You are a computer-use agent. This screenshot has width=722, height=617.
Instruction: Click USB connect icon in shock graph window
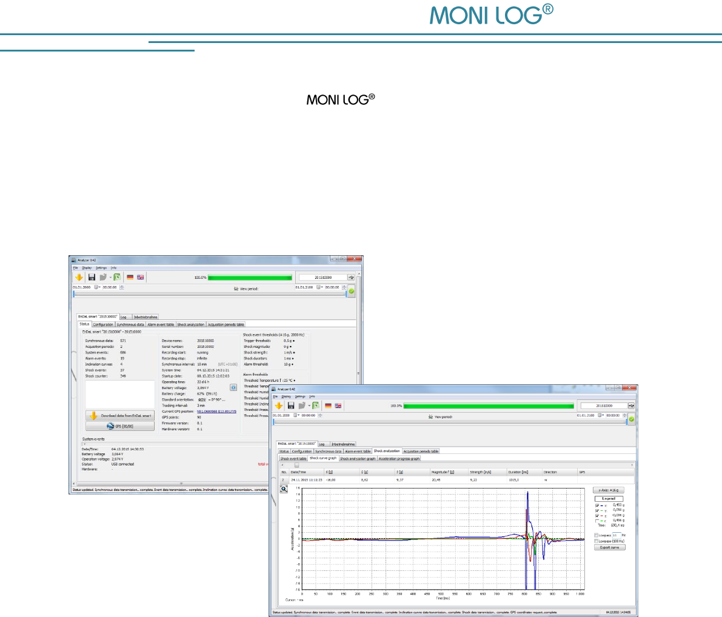click(631, 406)
